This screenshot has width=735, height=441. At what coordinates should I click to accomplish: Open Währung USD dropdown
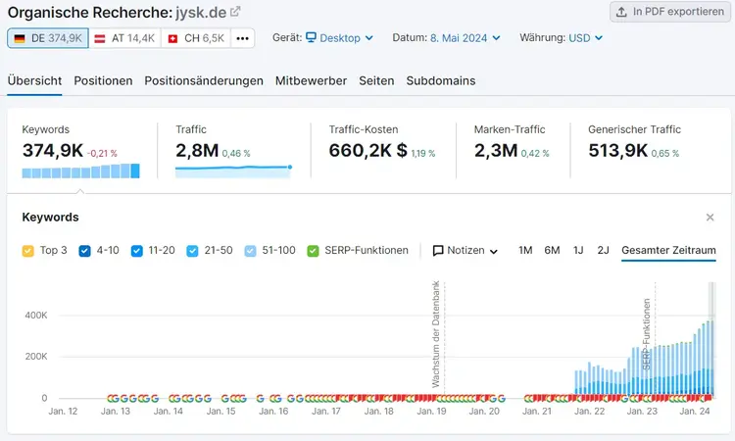tap(585, 38)
